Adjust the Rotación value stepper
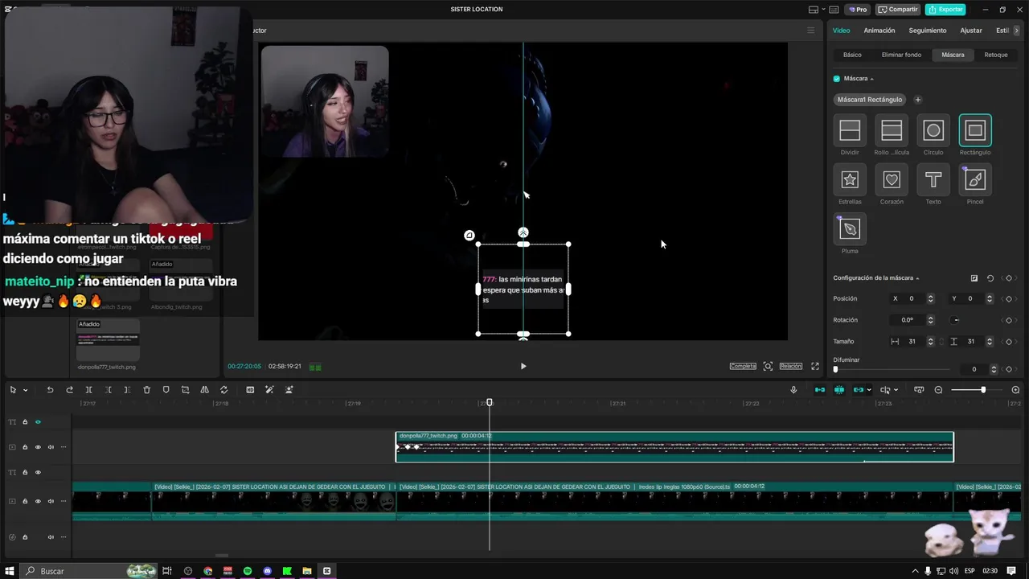Image resolution: width=1029 pixels, height=579 pixels. [931, 320]
